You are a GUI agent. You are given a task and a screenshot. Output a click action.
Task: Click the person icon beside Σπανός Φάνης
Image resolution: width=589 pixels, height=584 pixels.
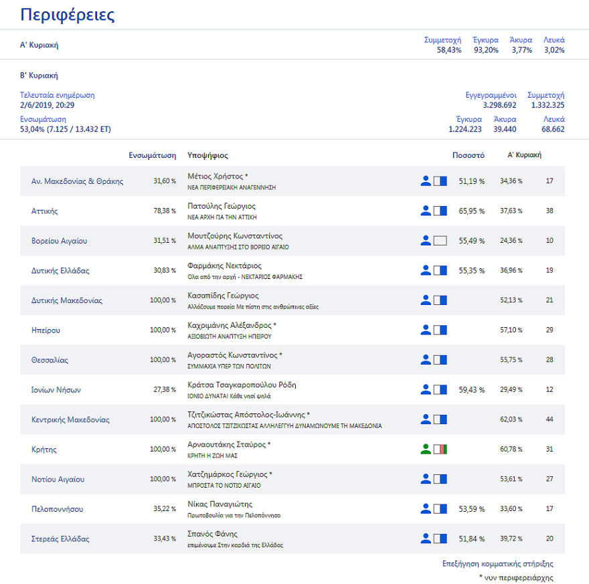pos(425,539)
